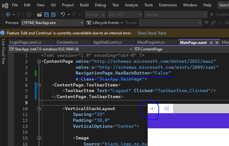Image resolution: width=229 pixels, height=146 pixels.
Task: Click the Continue play icon
Action: (x=212, y=15)
